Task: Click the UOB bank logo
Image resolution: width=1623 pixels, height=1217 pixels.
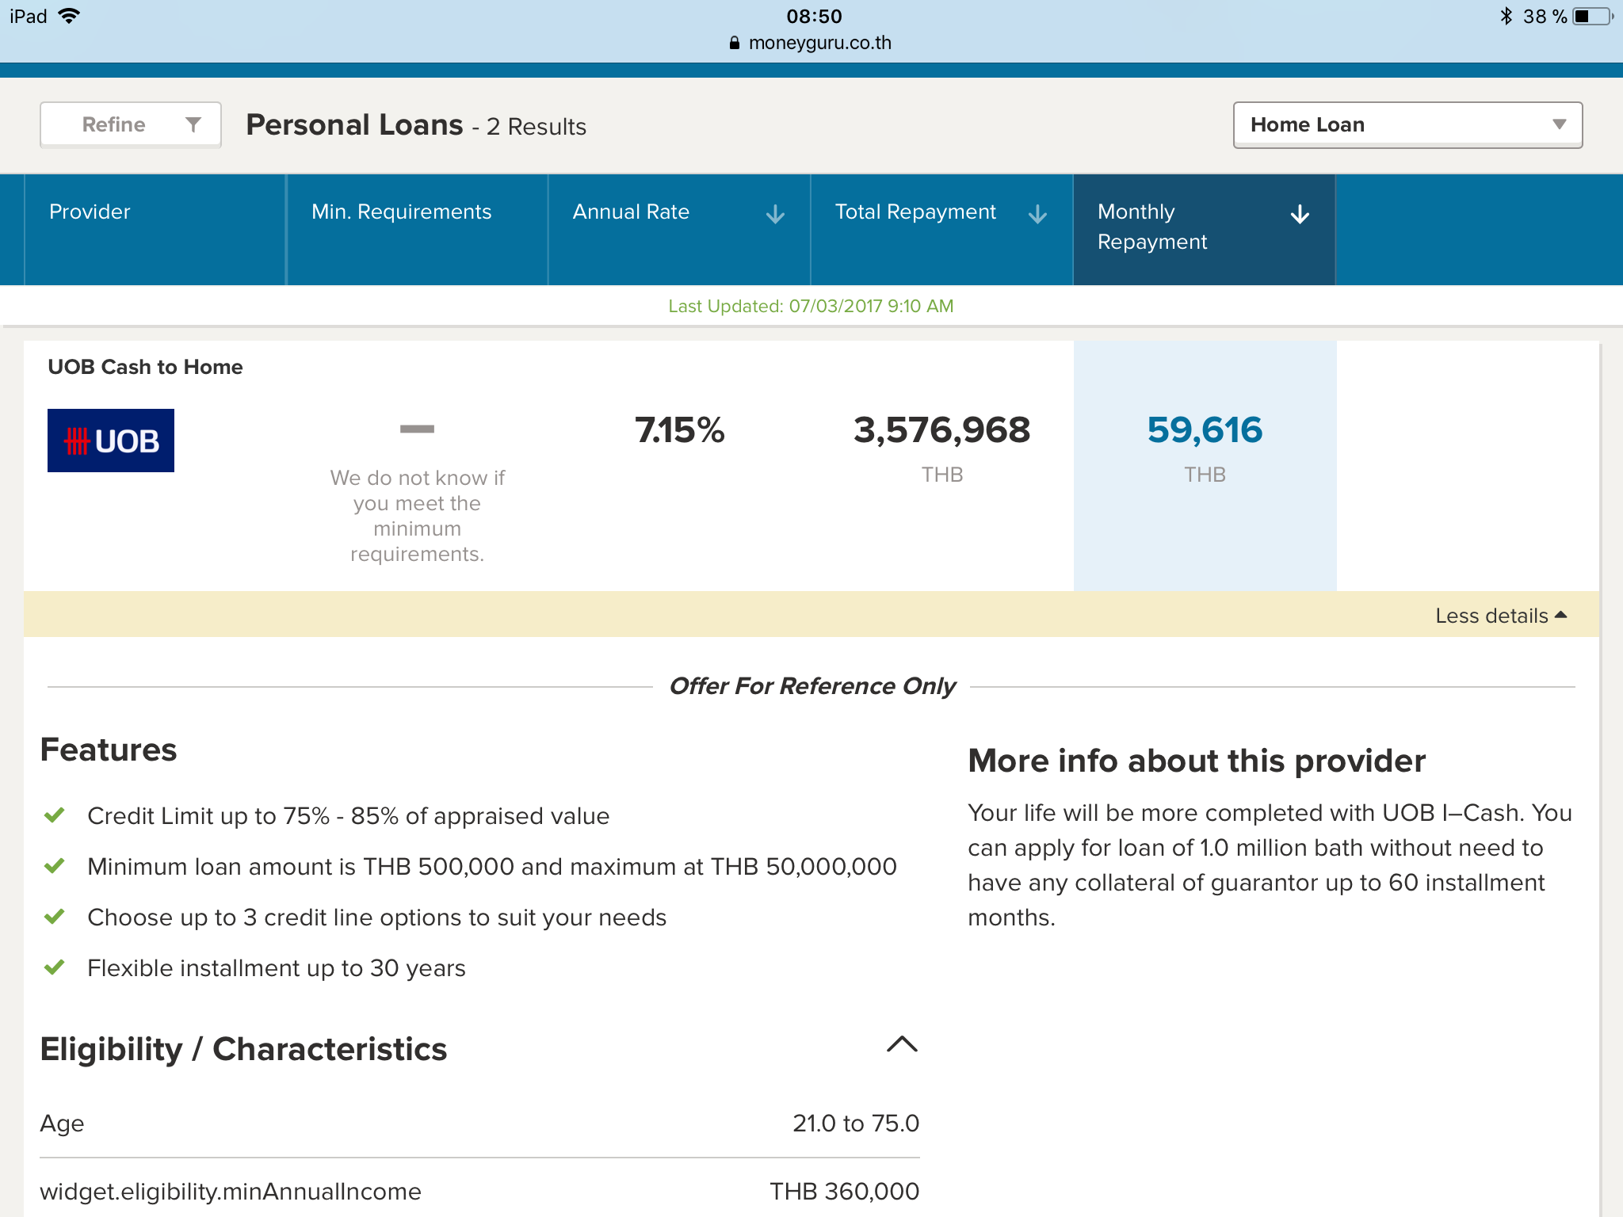Action: tap(111, 441)
